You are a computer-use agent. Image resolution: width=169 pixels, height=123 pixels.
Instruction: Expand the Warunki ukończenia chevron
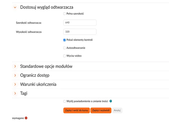click(15, 84)
